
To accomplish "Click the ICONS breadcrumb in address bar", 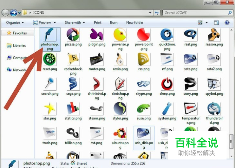I will coord(38,13).
